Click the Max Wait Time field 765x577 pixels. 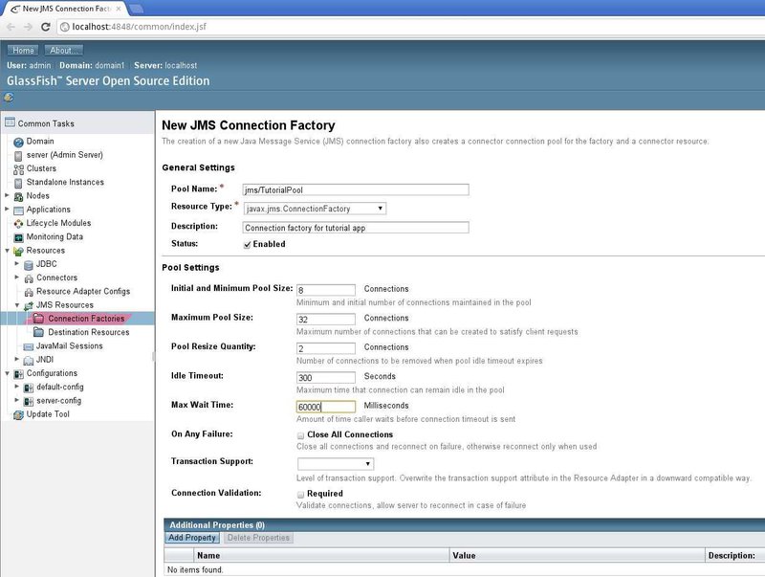click(x=326, y=407)
